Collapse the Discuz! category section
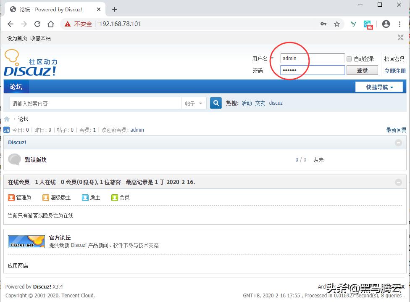Screen dimensions: 410x302 pyautogui.click(x=398, y=142)
